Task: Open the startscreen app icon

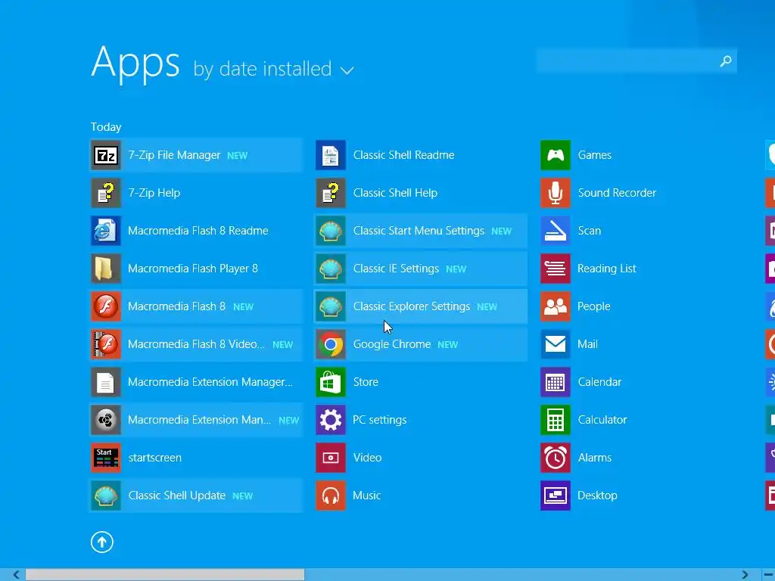Action: point(106,458)
